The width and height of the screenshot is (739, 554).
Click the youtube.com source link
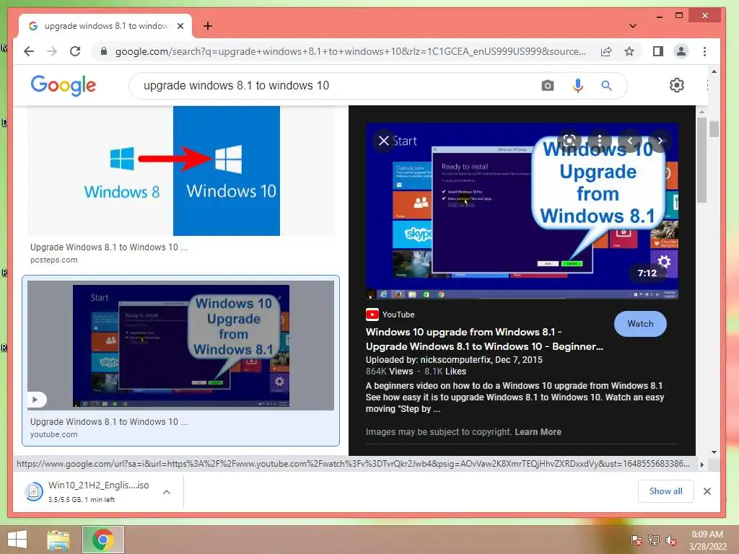tap(53, 434)
